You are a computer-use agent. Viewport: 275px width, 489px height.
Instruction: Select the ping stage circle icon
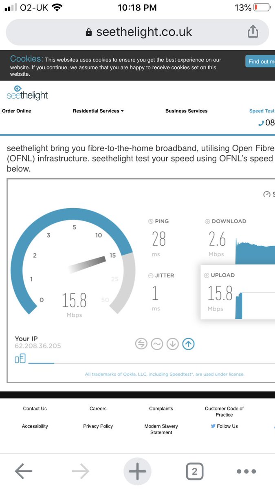pos(141,344)
